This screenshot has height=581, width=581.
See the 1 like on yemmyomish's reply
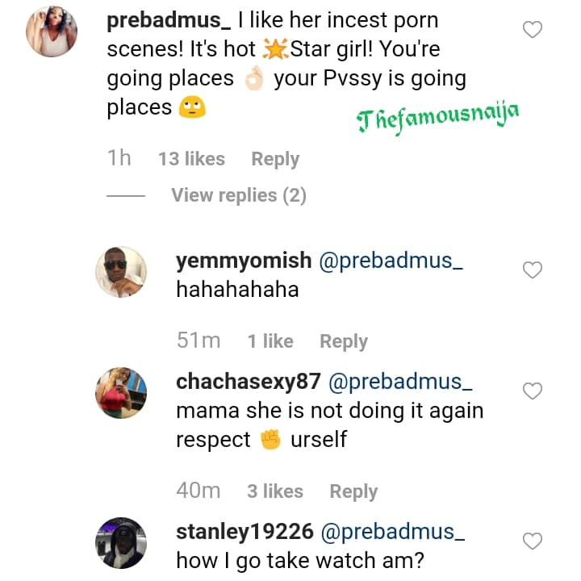click(x=270, y=341)
